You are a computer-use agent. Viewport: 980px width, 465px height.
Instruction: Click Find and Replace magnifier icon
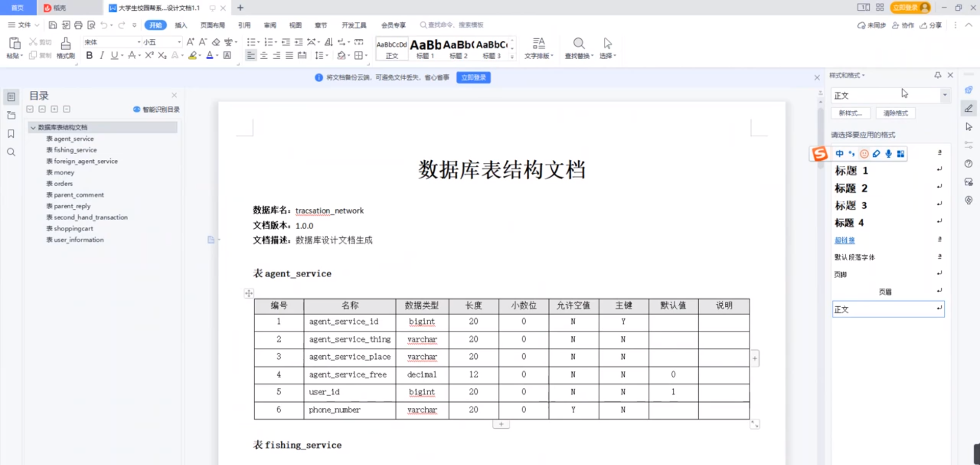tap(579, 43)
